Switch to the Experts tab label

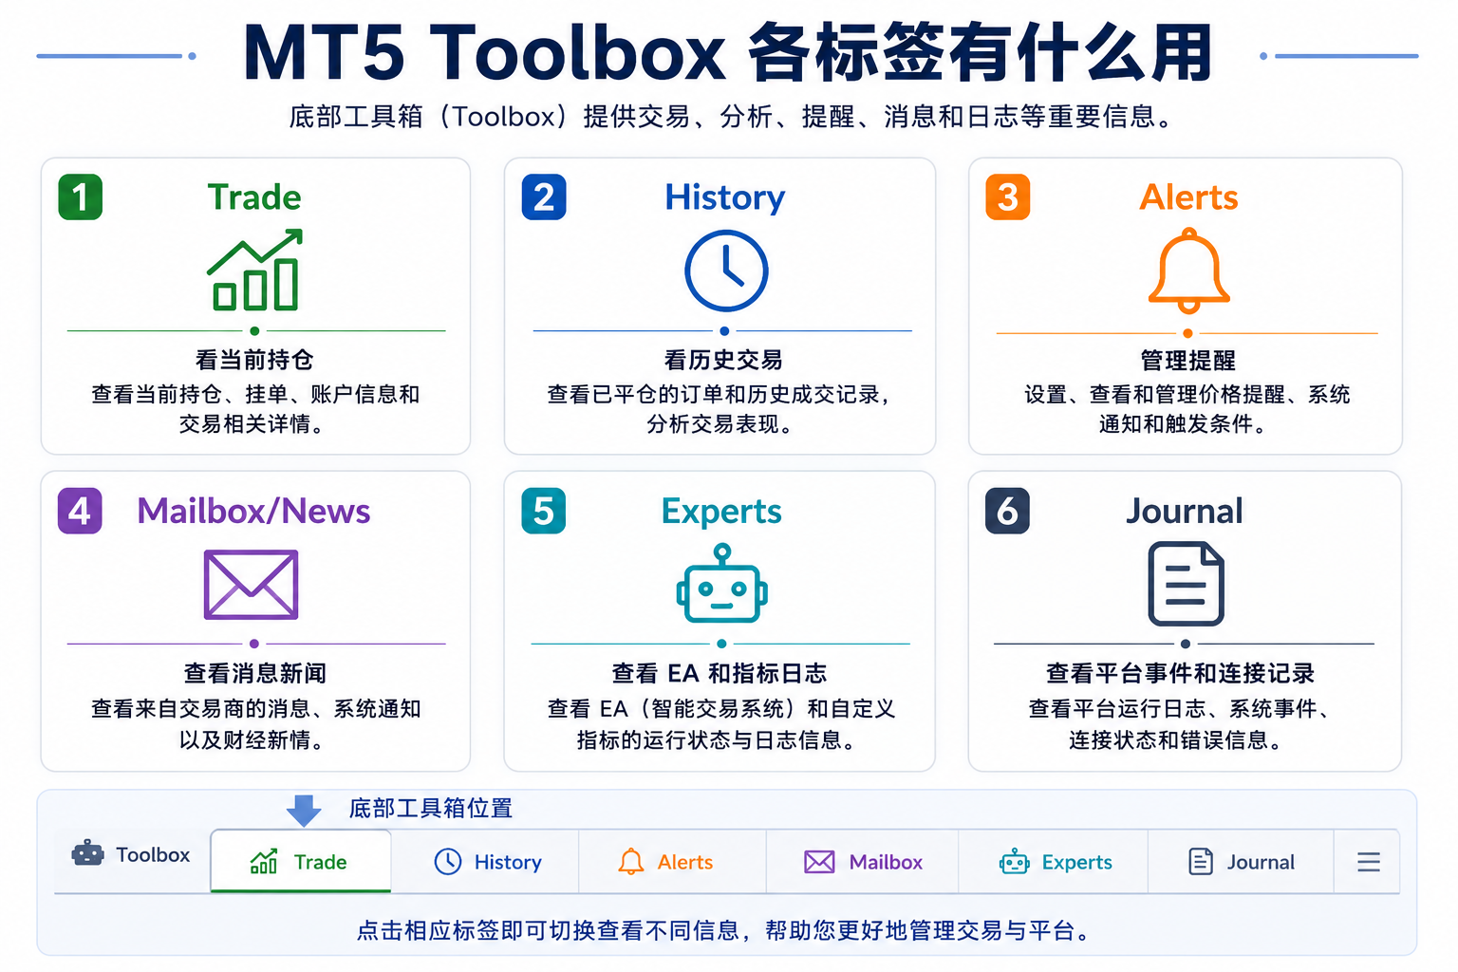pyautogui.click(x=1077, y=862)
